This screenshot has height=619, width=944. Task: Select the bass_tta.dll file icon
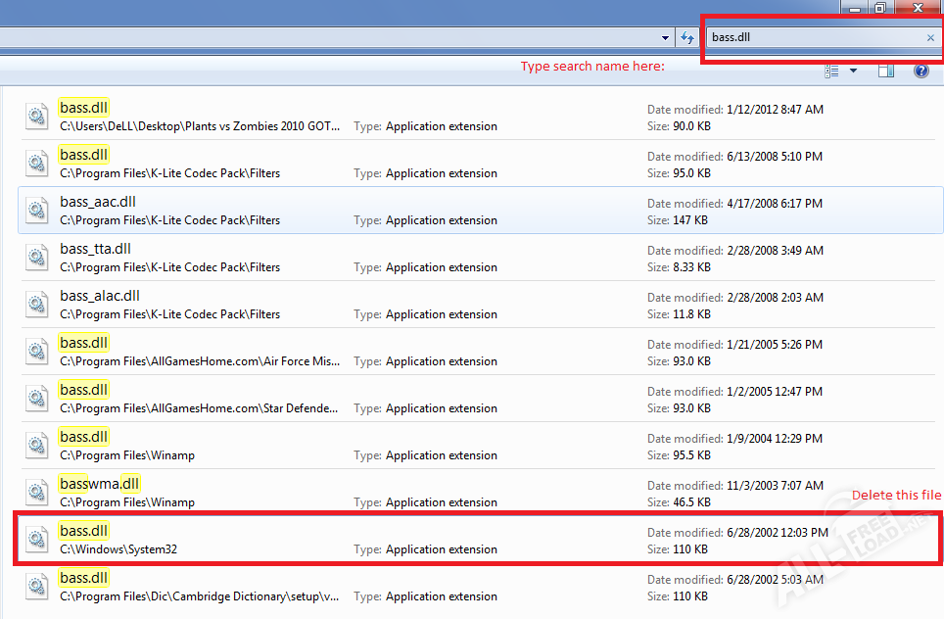pos(37,257)
